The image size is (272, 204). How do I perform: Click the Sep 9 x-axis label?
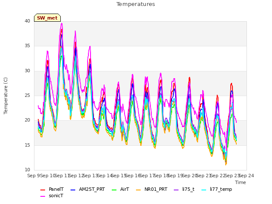click(x=34, y=176)
